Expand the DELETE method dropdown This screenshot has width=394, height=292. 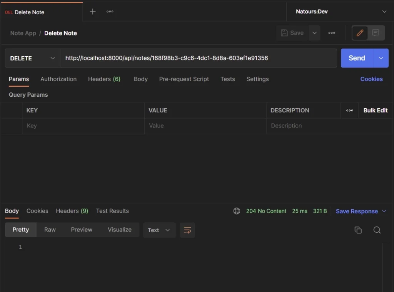click(32, 58)
